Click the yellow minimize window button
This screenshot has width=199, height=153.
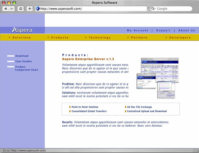tap(9, 3)
